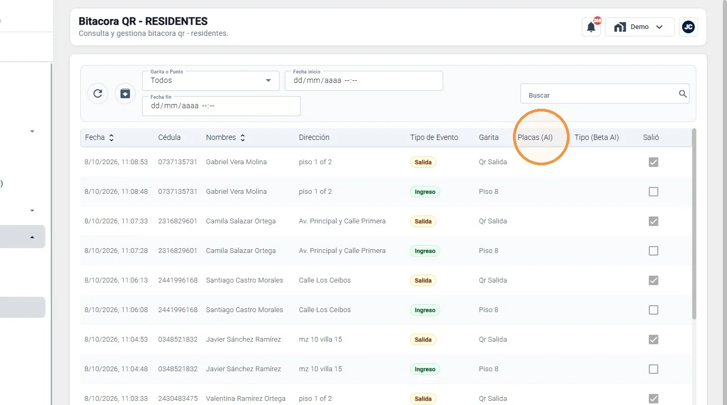Click the Garita column header
727x405 pixels.
click(x=489, y=137)
